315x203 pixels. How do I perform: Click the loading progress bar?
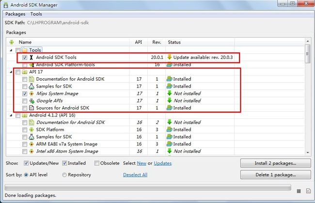pos(148,188)
